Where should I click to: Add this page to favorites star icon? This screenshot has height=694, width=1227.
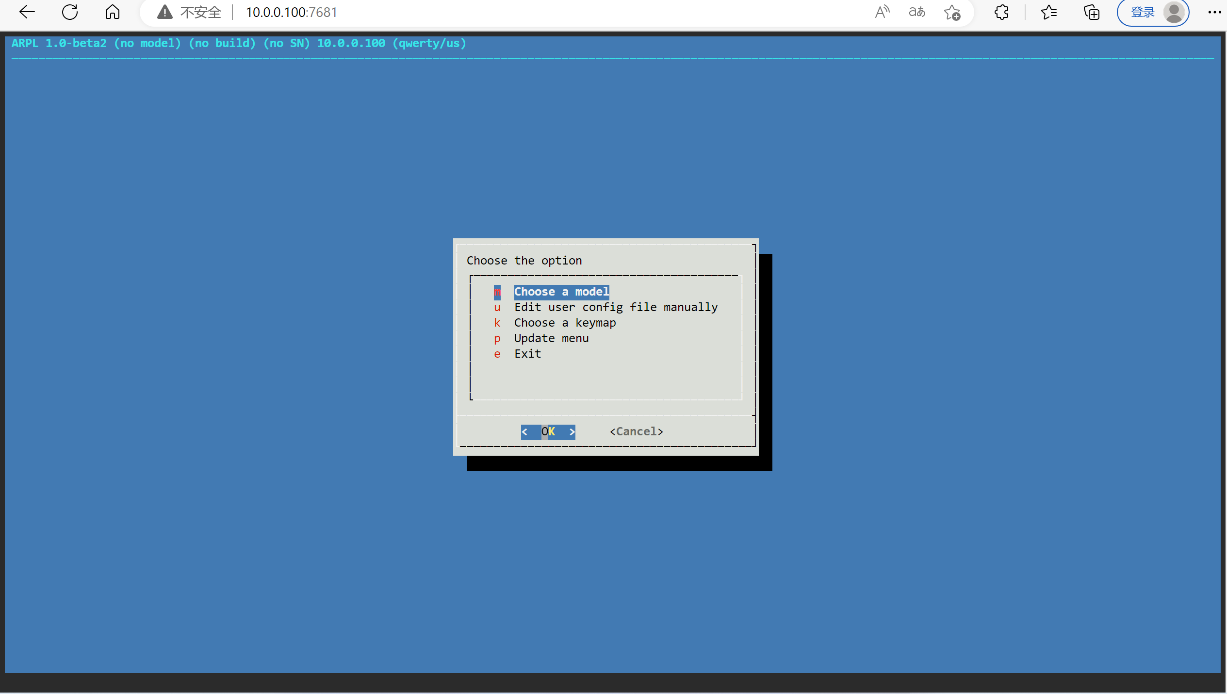coord(952,12)
